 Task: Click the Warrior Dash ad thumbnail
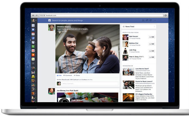pos(128,72)
